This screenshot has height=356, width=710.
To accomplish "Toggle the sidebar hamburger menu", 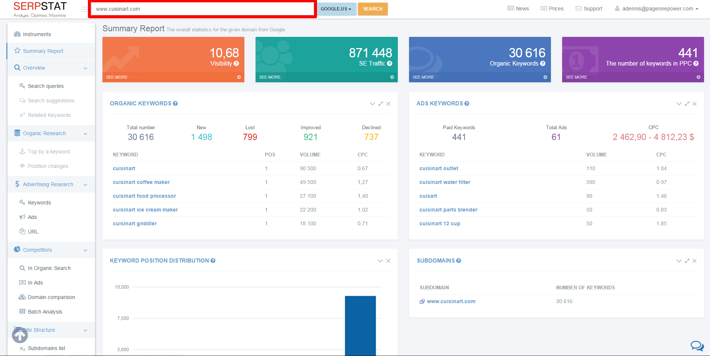I will (85, 9).
